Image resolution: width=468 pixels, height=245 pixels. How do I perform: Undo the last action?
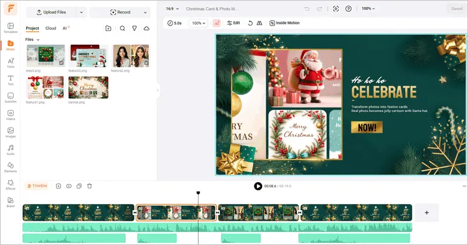(307, 9)
